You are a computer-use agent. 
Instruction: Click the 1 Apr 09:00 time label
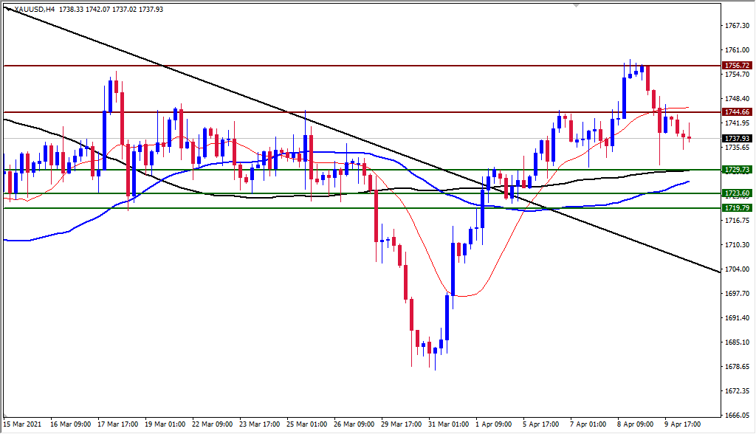pos(494,424)
